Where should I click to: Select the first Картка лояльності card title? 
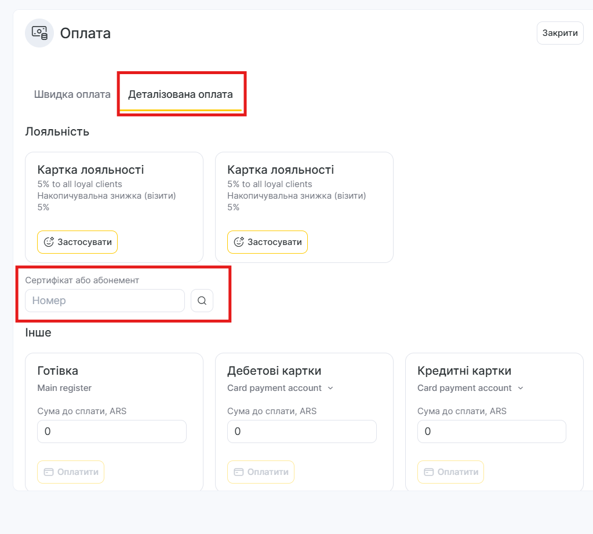90,170
